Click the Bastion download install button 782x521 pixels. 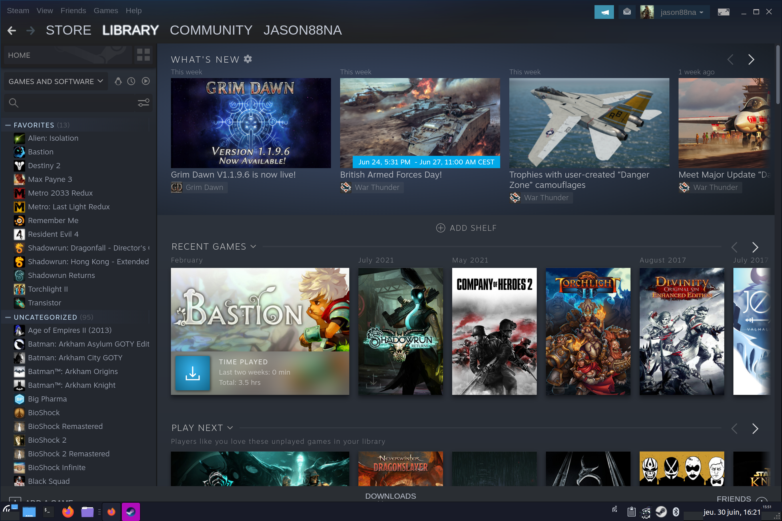tap(193, 373)
